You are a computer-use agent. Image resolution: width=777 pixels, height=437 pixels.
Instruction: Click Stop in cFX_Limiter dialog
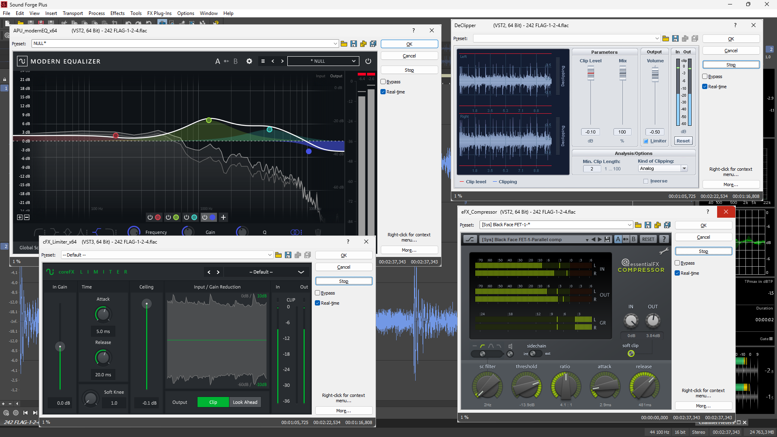344,281
